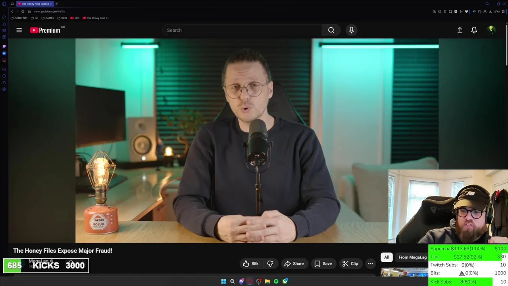Image resolution: width=508 pixels, height=286 pixels.
Task: Toggle the ad blocker shield icon
Action: click(x=456, y=12)
